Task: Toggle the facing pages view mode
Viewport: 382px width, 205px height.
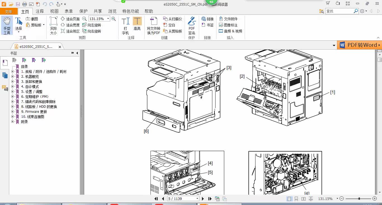Action: tap(304, 199)
